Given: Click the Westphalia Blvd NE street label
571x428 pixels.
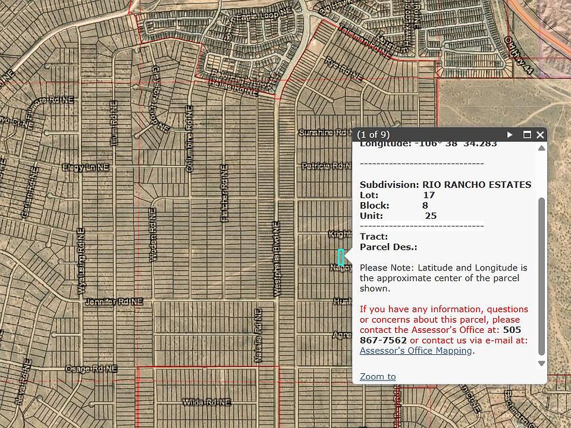Looking at the screenshot, I should [277, 259].
